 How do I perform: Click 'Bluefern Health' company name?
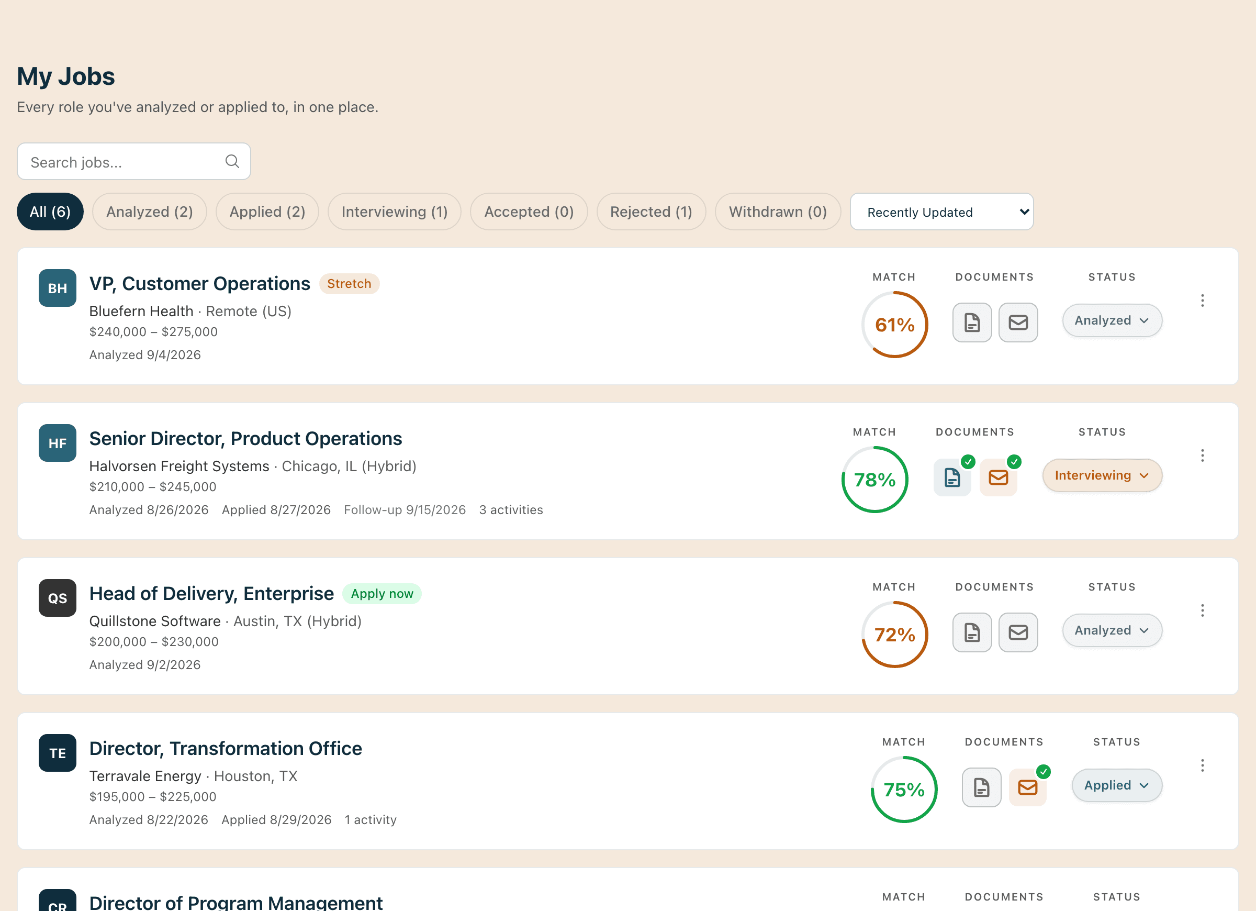coord(141,312)
